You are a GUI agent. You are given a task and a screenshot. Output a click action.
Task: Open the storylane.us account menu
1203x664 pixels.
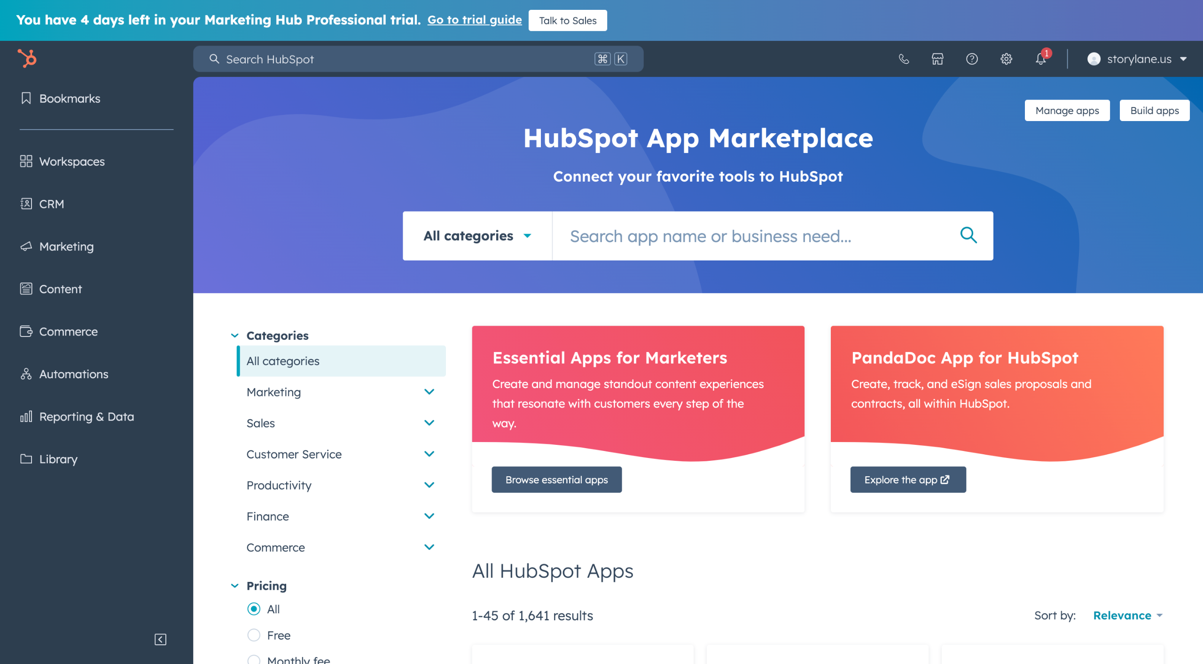1137,59
